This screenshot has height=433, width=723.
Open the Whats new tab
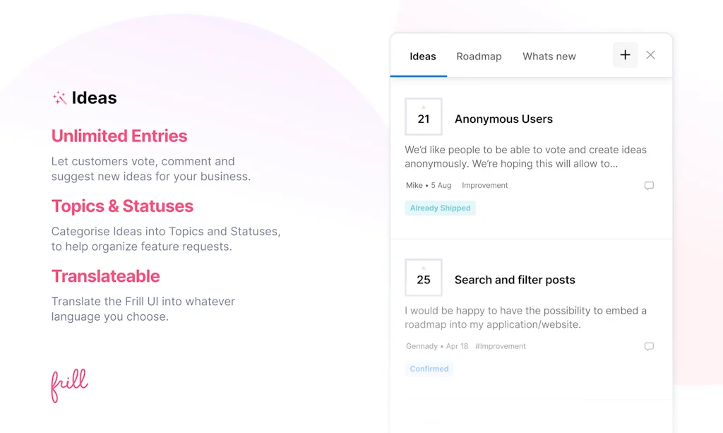(x=549, y=57)
